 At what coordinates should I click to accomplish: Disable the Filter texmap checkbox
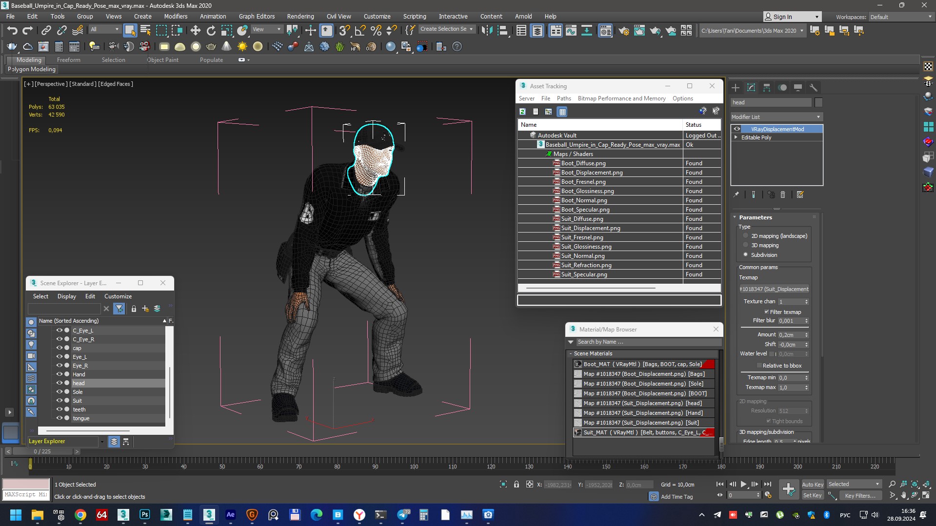(x=766, y=312)
